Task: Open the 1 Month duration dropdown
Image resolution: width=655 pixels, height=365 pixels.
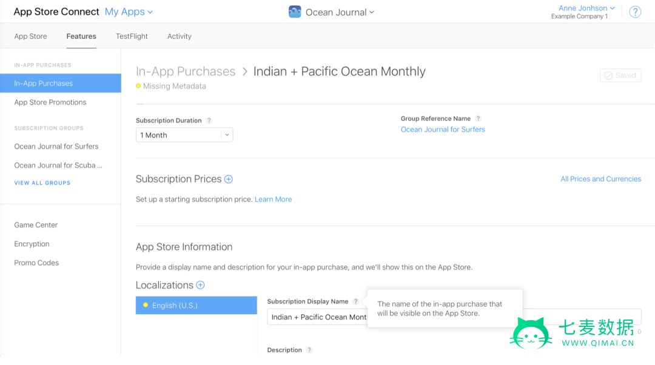Action: [x=184, y=135]
